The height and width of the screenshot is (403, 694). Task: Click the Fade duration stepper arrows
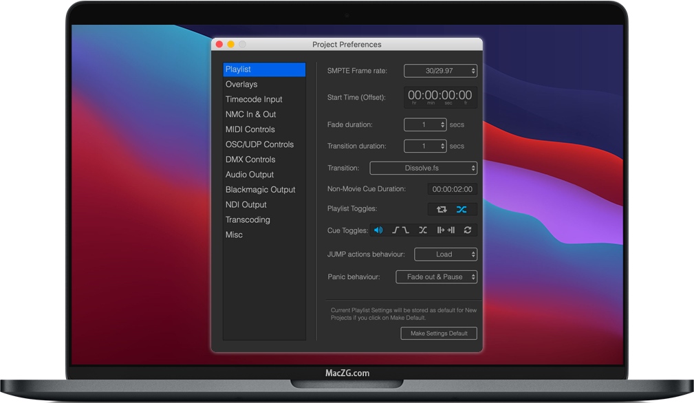coord(442,125)
